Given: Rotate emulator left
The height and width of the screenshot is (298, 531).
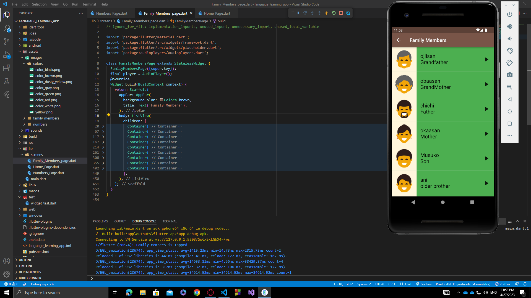Looking at the screenshot, I should tap(510, 51).
